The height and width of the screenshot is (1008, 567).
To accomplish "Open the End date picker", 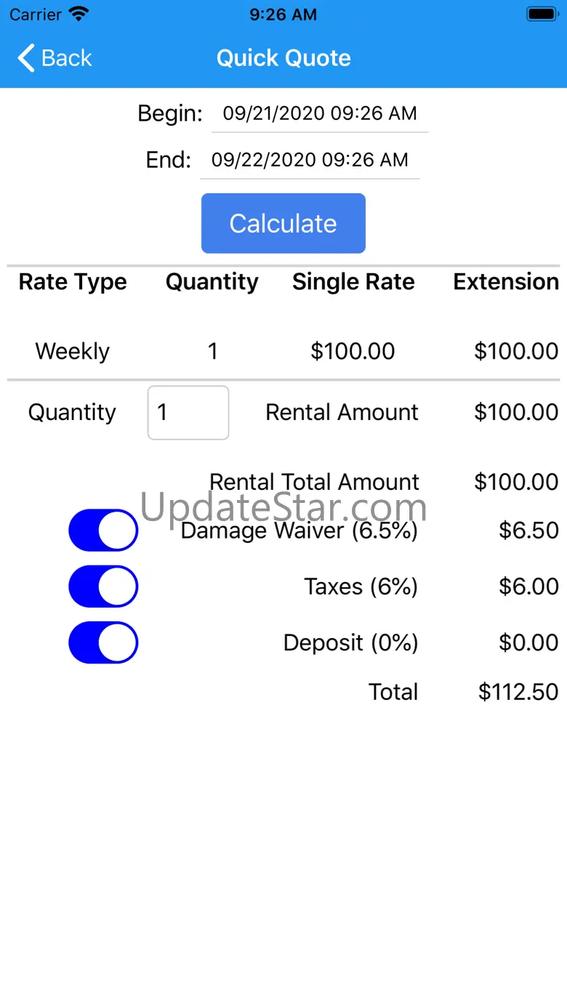I will pos(310,161).
